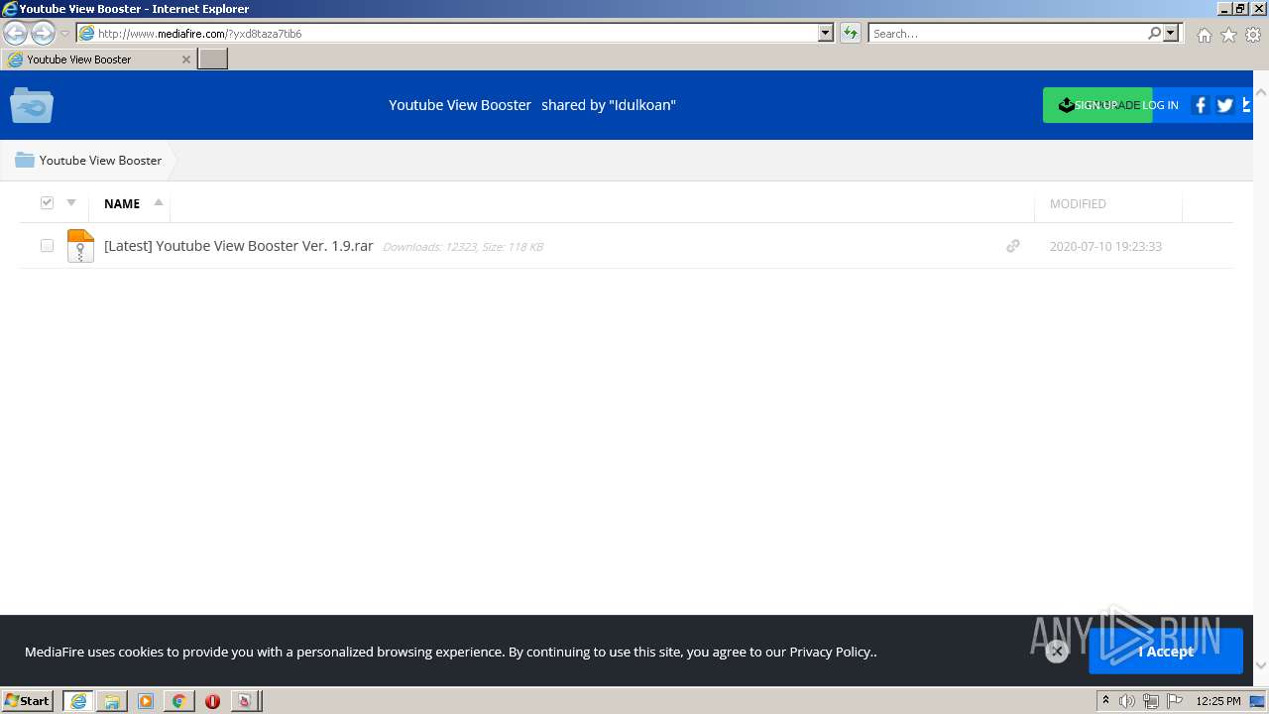Go forward with the browser Forward arrow
Viewport: 1269px width, 714px height.
pyautogui.click(x=43, y=33)
